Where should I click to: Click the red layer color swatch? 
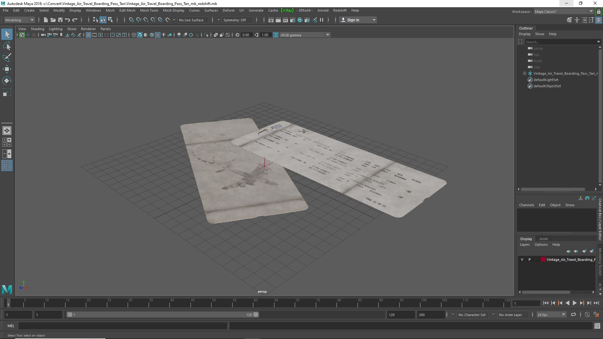[x=543, y=260]
